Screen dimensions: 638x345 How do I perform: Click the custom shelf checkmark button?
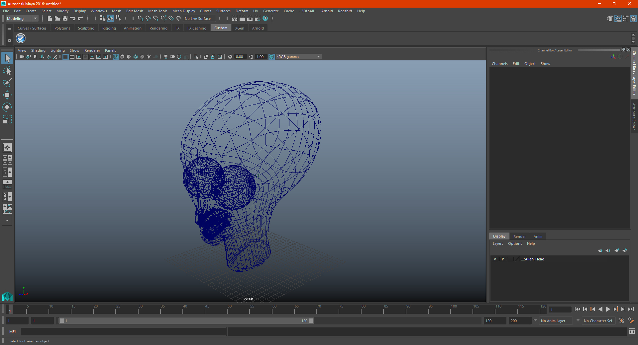[x=21, y=38]
